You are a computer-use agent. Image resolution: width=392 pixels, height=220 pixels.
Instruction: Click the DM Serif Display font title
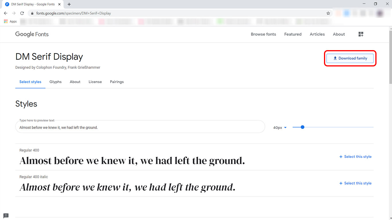(x=49, y=57)
